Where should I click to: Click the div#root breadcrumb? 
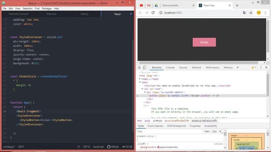point(158,121)
